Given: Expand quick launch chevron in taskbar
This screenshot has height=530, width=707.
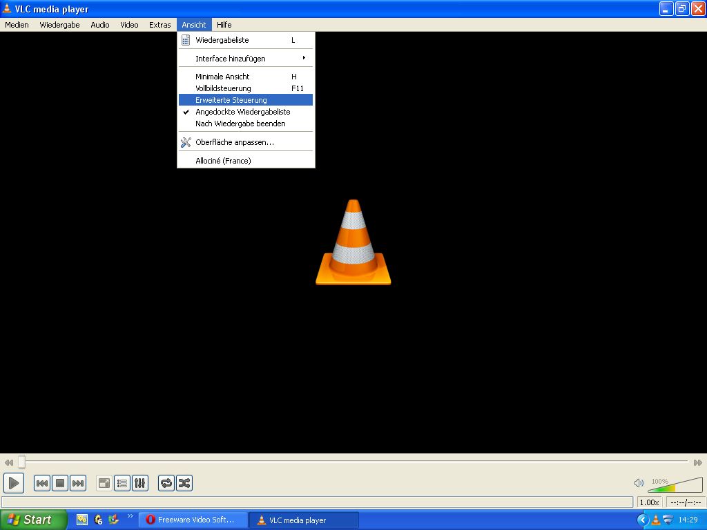Looking at the screenshot, I should (130, 516).
